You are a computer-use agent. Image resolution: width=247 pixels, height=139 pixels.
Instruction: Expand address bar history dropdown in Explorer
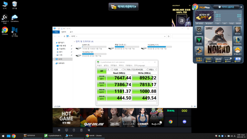pos(165,36)
